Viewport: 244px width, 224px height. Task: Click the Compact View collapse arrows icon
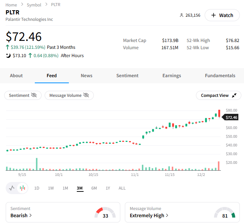coord(234,95)
